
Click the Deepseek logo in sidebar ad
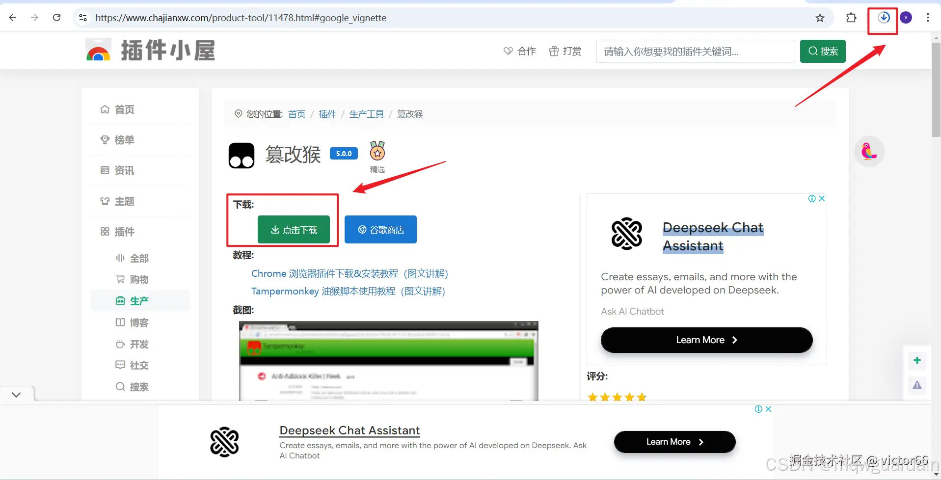[627, 234]
